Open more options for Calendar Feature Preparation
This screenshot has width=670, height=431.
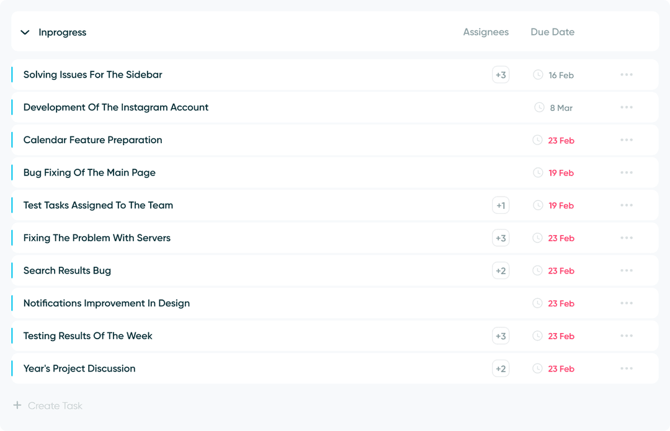pyautogui.click(x=627, y=140)
